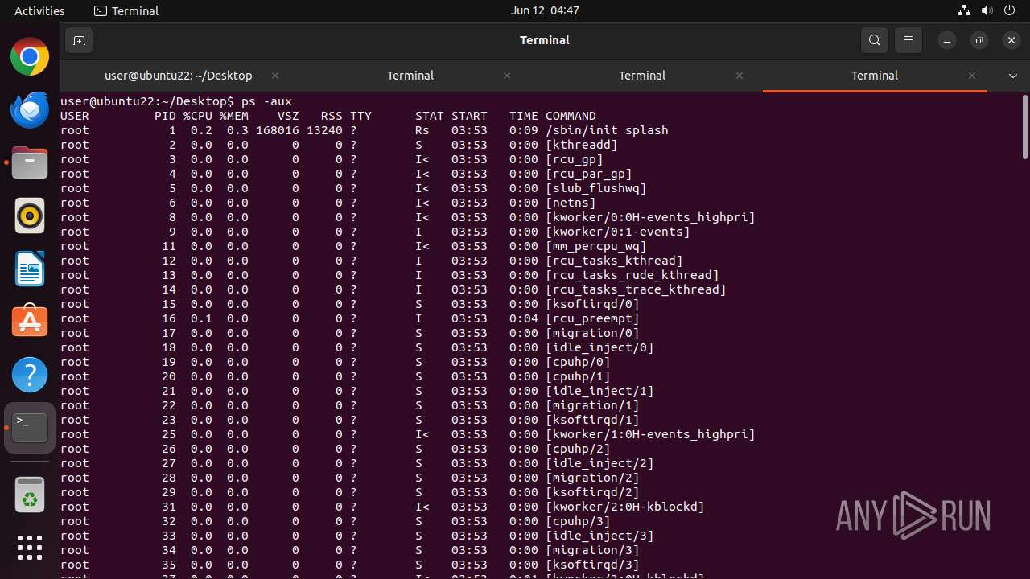This screenshot has height=579, width=1030.
Task: Close the user@ubuntu22 ~/Desktop tab
Action: 275,76
